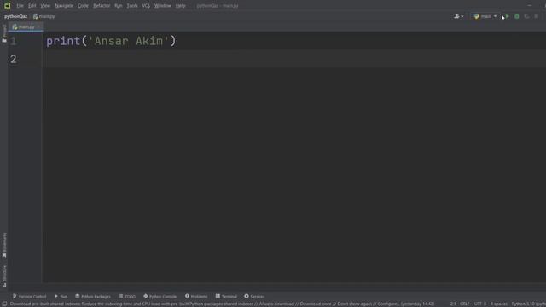
Task: Open the Bookmarks sidebar panel
Action: [x=4, y=245]
